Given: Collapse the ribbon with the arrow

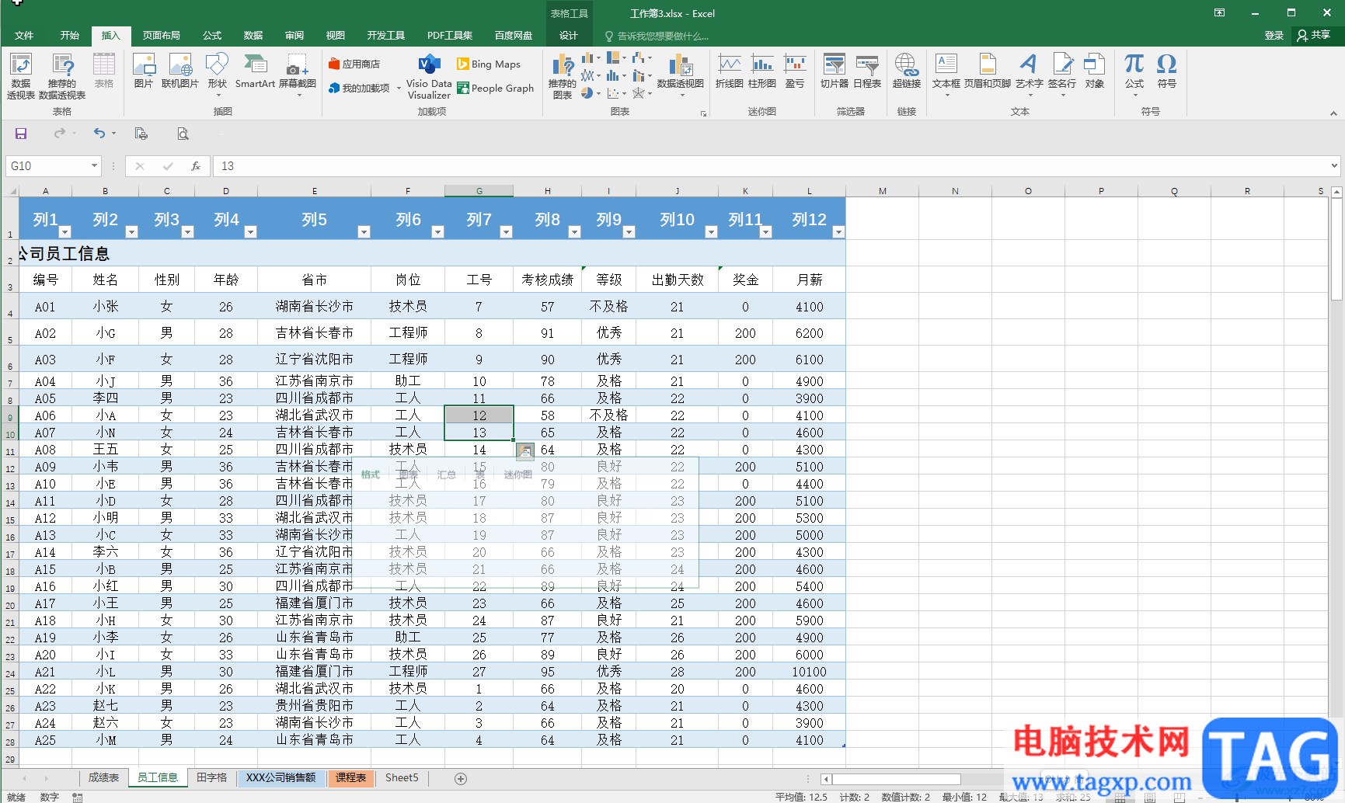Looking at the screenshot, I should pyautogui.click(x=1333, y=113).
